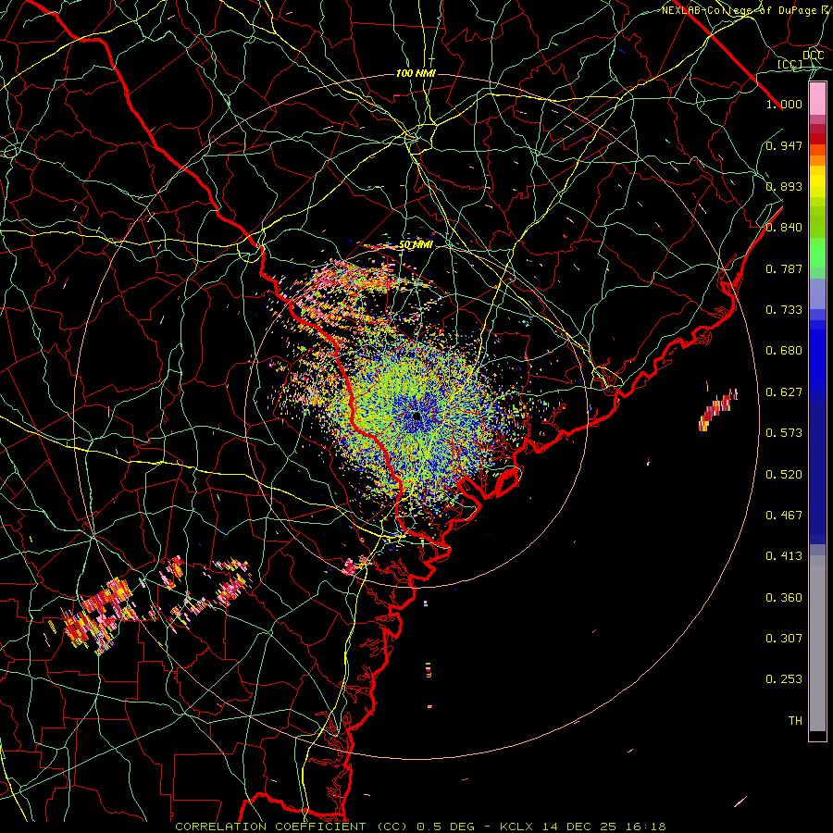Click the Correlation Coefficient KCLX caption text

click(420, 827)
